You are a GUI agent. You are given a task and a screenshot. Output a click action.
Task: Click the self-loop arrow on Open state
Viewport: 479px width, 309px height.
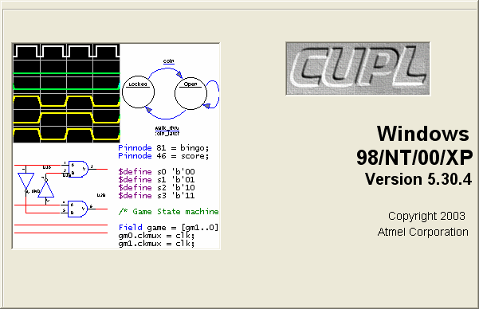tap(213, 94)
